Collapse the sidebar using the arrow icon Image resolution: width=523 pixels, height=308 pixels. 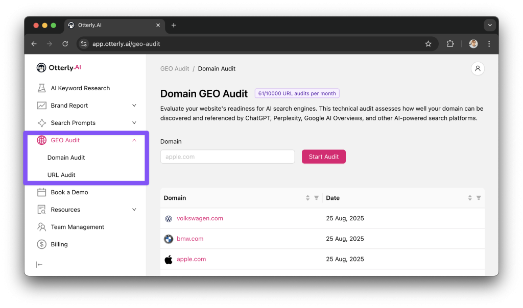click(x=39, y=264)
